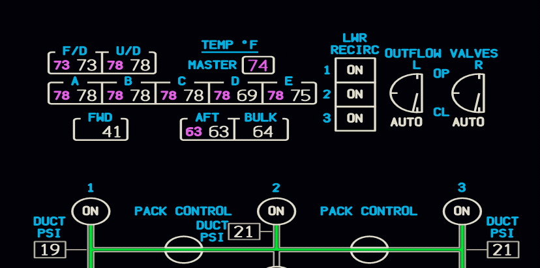Click the center DUCT PSI box under pack 2
The width and height of the screenshot is (540, 268).
pos(244,231)
